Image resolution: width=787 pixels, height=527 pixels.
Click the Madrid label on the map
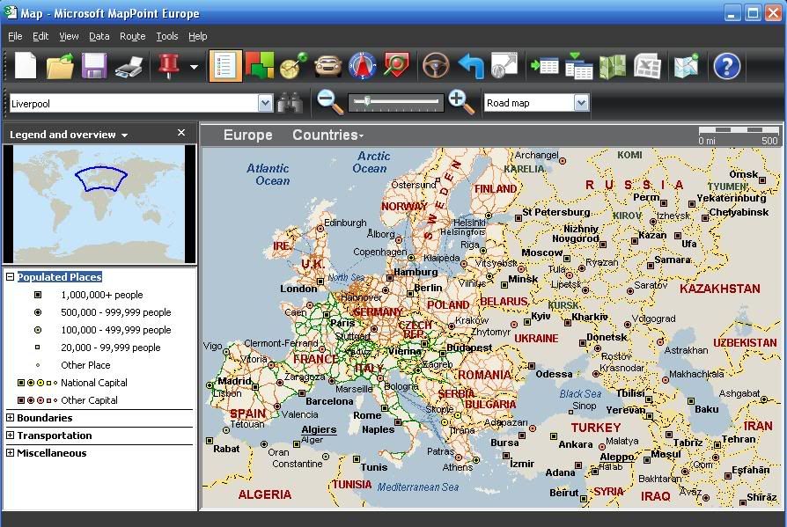pos(234,381)
